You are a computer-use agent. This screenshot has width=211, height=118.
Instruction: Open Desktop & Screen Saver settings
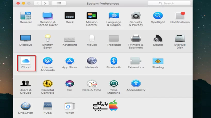click(48, 19)
